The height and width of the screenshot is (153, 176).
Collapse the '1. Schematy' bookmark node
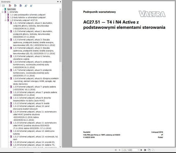click(x=2, y=12)
